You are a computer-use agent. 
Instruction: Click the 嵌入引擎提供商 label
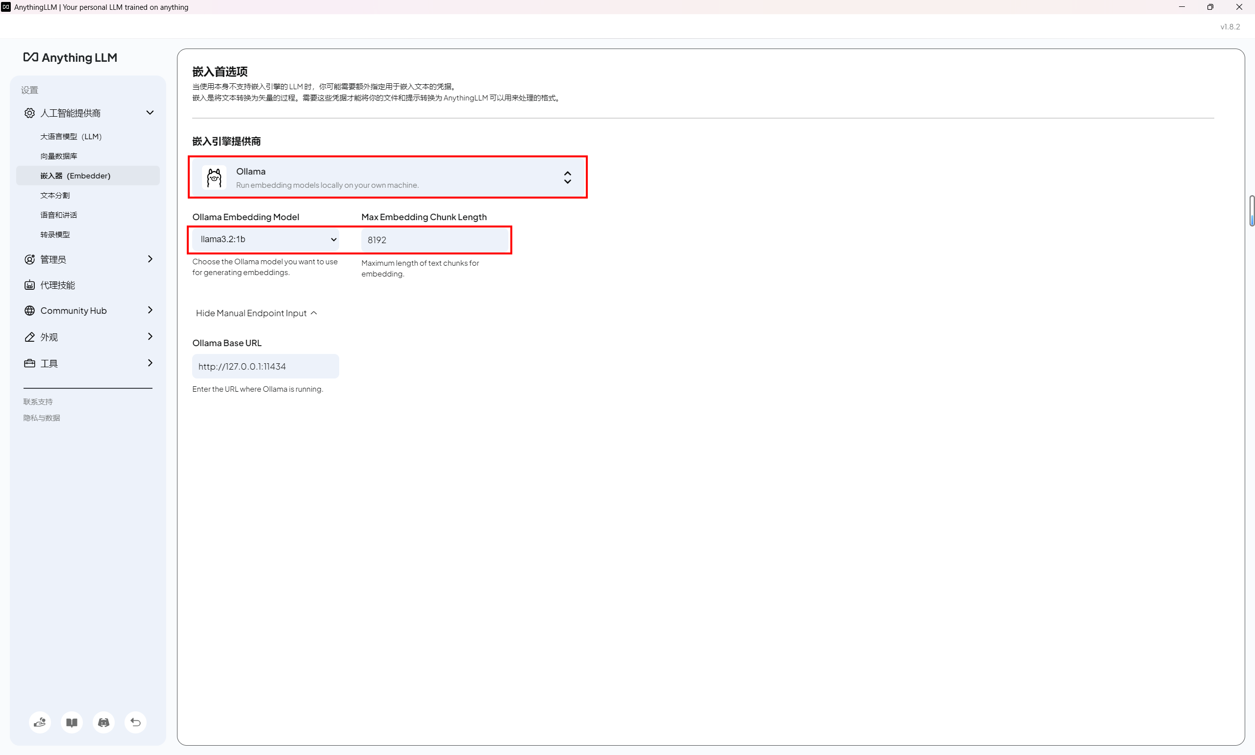point(226,141)
